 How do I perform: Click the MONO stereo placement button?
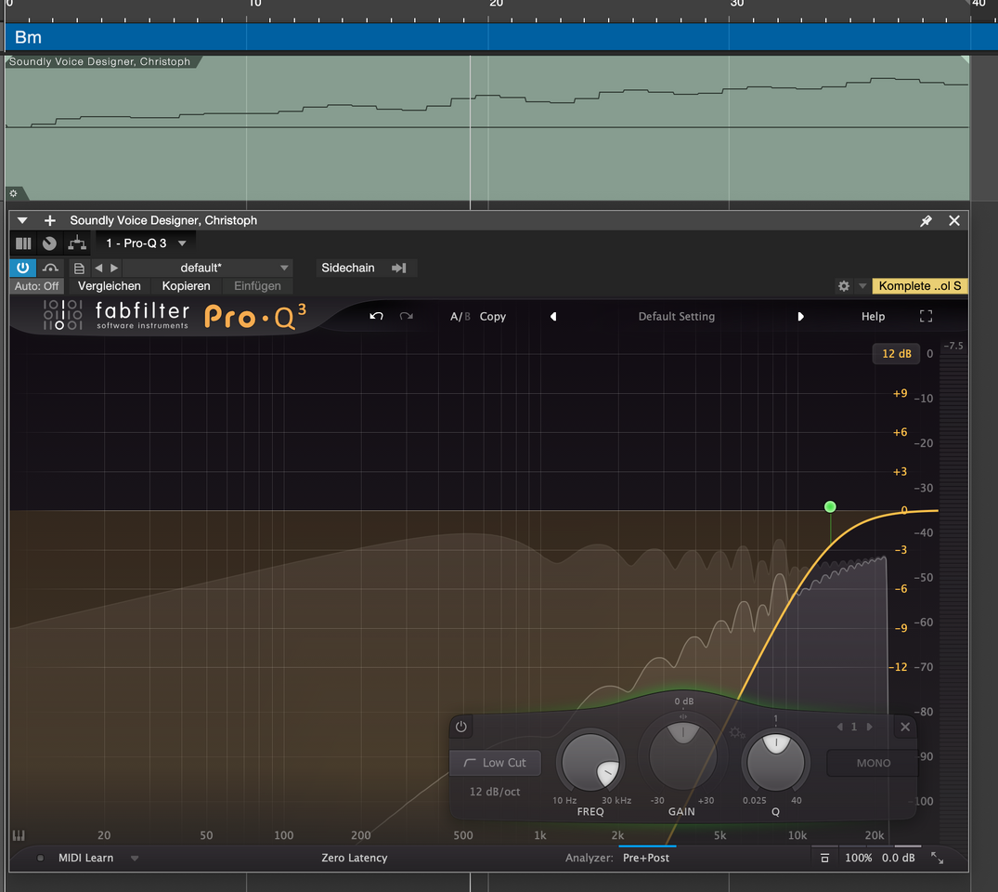tap(874, 763)
